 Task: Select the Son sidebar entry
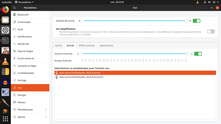tap(30, 88)
